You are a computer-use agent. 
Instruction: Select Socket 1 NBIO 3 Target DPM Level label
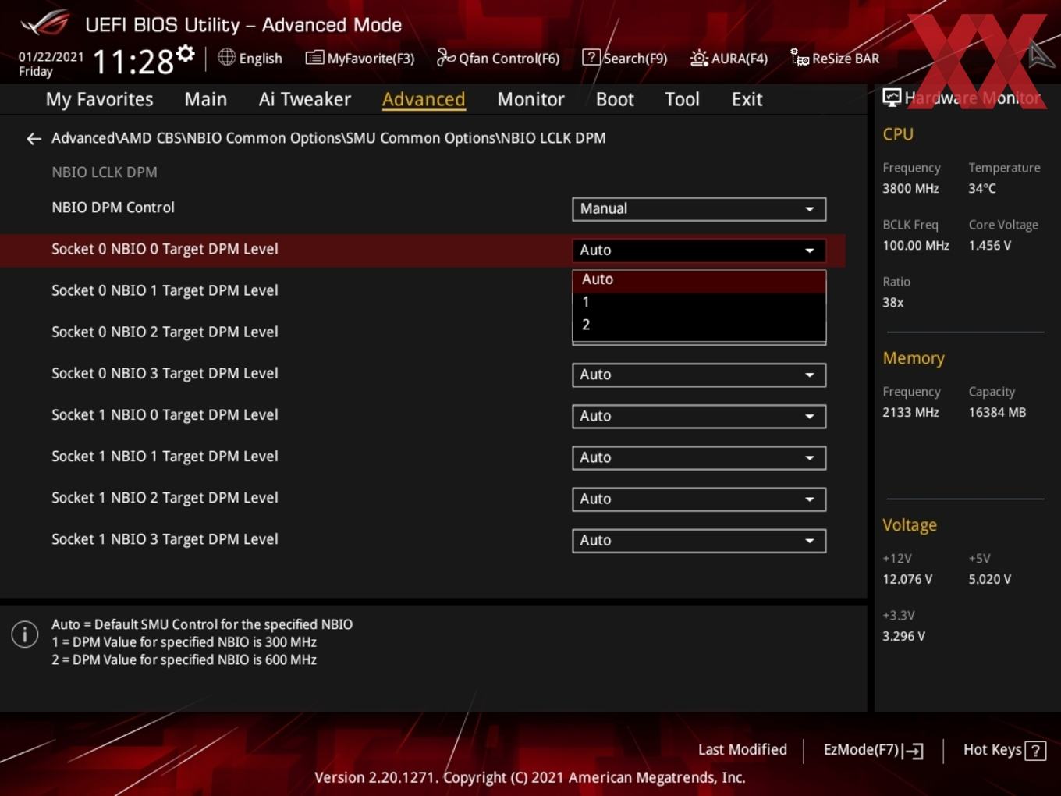pos(165,539)
